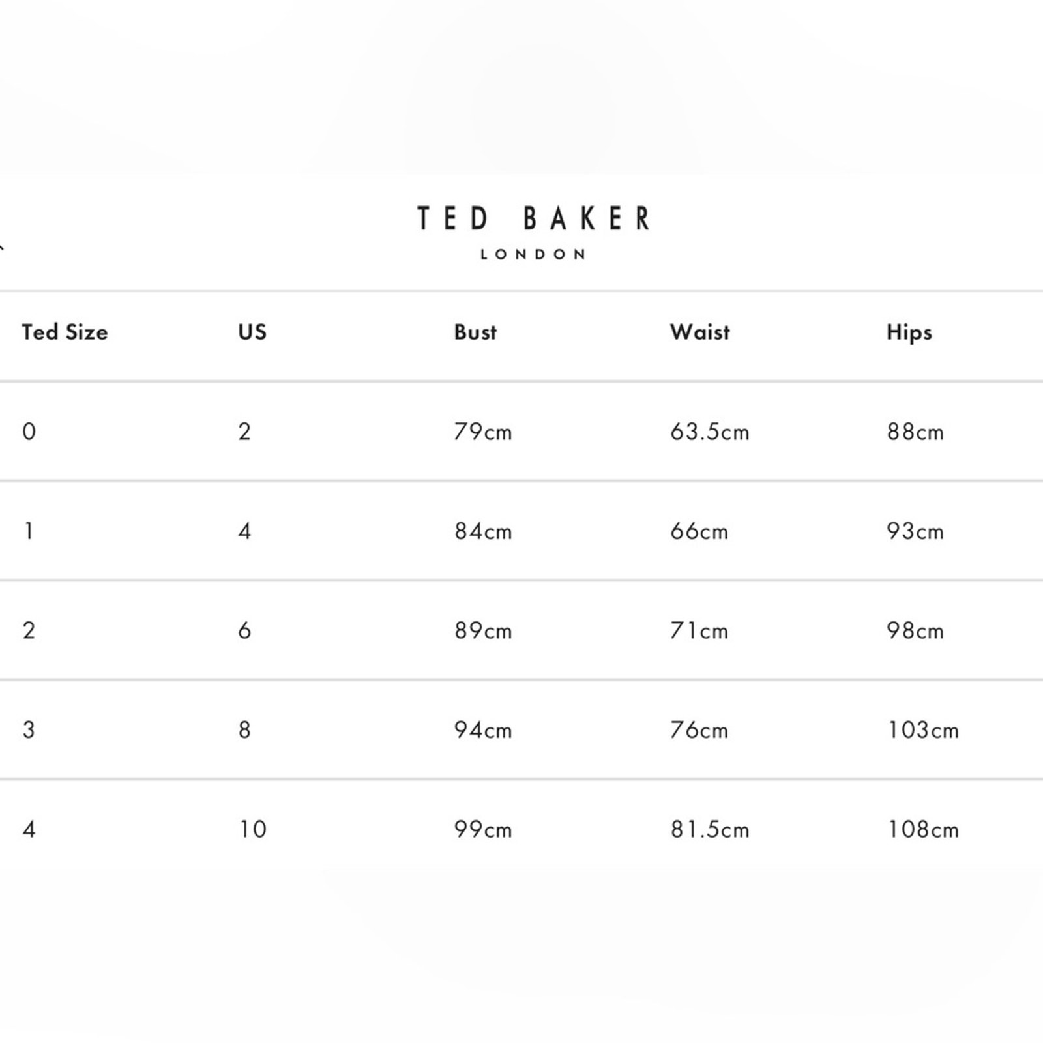Select the 84cm bust cell

(x=483, y=531)
